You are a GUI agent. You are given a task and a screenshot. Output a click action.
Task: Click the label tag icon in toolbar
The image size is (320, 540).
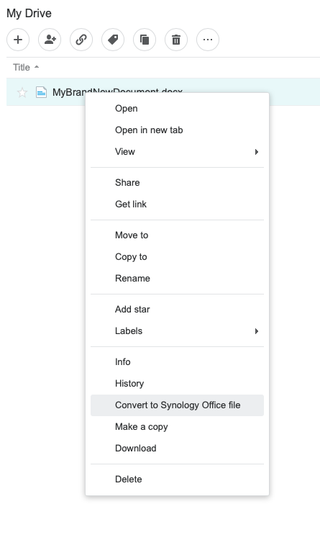[x=113, y=40]
